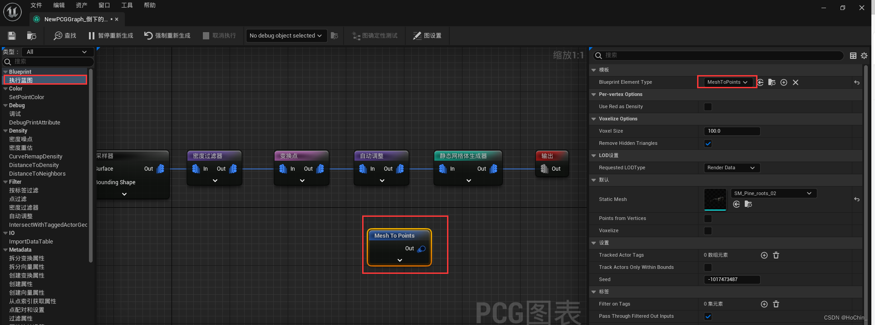Use selected asset arrow for Static Mesh
The height and width of the screenshot is (325, 875).
(x=737, y=205)
